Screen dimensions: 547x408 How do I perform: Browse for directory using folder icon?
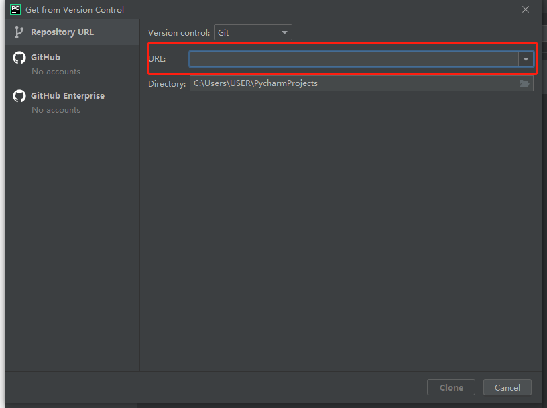coord(524,83)
